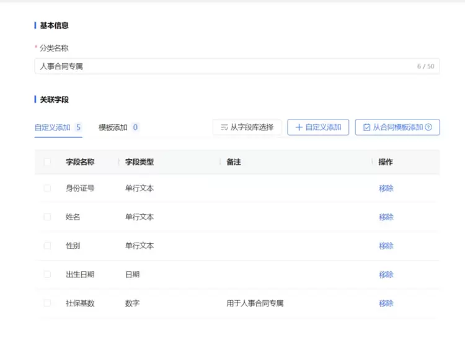This screenshot has height=341, width=465.
Task: Click the 备注 column header
Action: pyautogui.click(x=234, y=162)
